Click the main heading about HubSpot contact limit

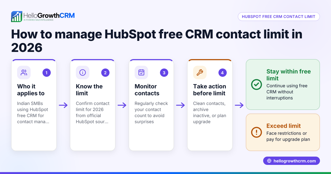tap(157, 41)
